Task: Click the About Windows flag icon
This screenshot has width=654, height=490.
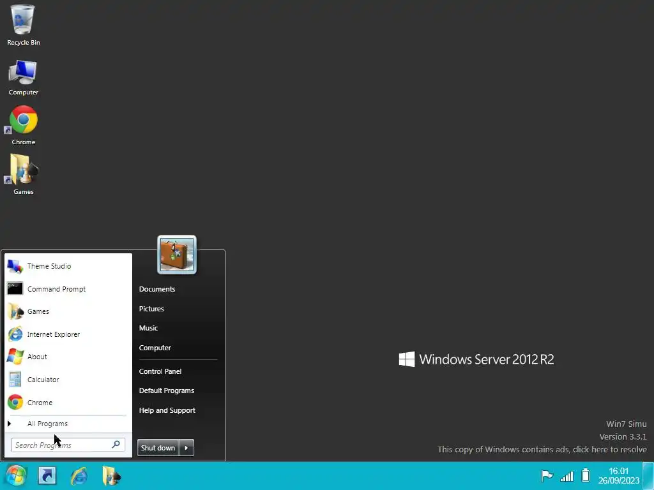Action: coord(15,357)
